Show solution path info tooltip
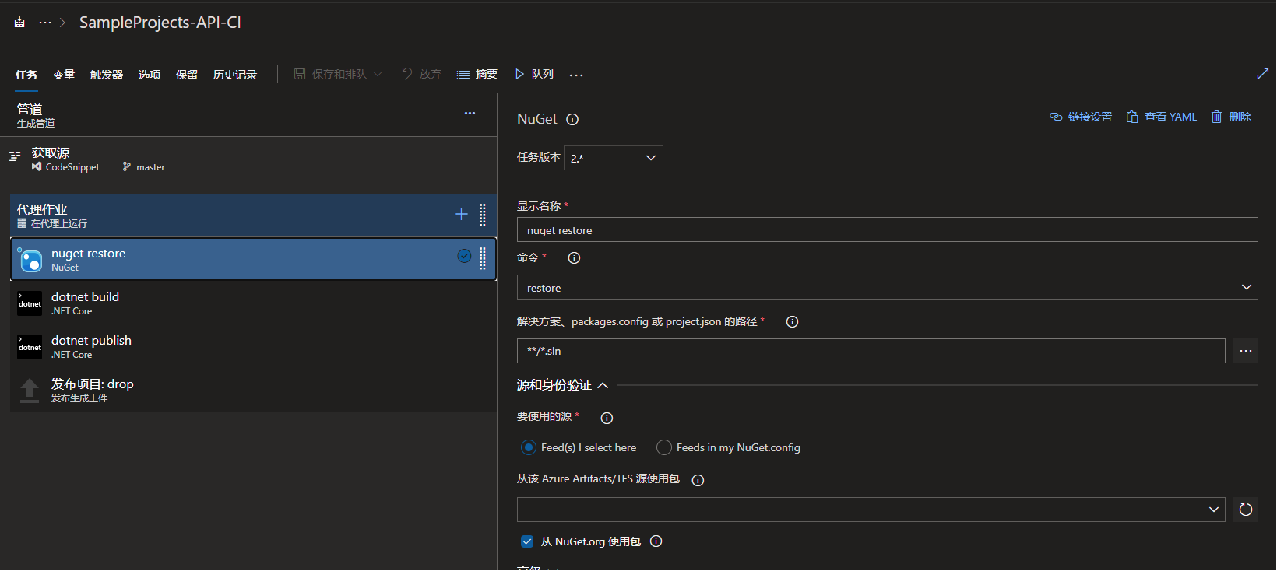This screenshot has width=1277, height=571. [x=792, y=321]
